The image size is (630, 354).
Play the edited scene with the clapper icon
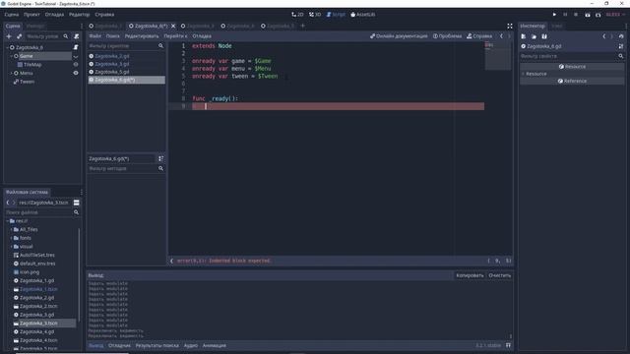tap(588, 15)
